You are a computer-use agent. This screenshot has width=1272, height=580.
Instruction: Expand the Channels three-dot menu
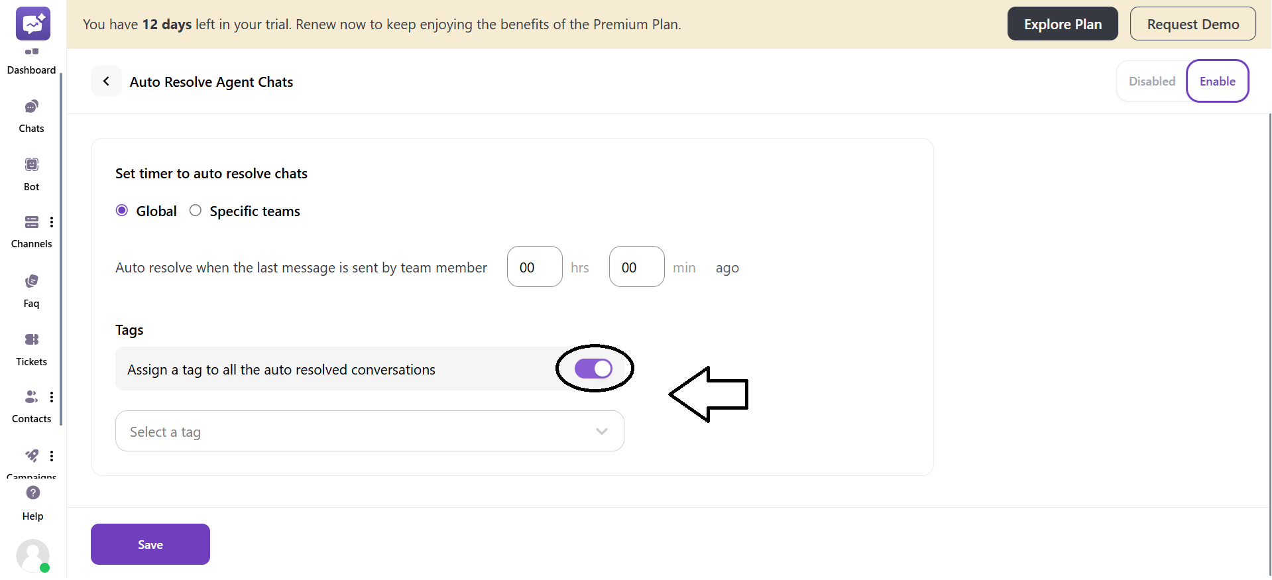click(52, 222)
